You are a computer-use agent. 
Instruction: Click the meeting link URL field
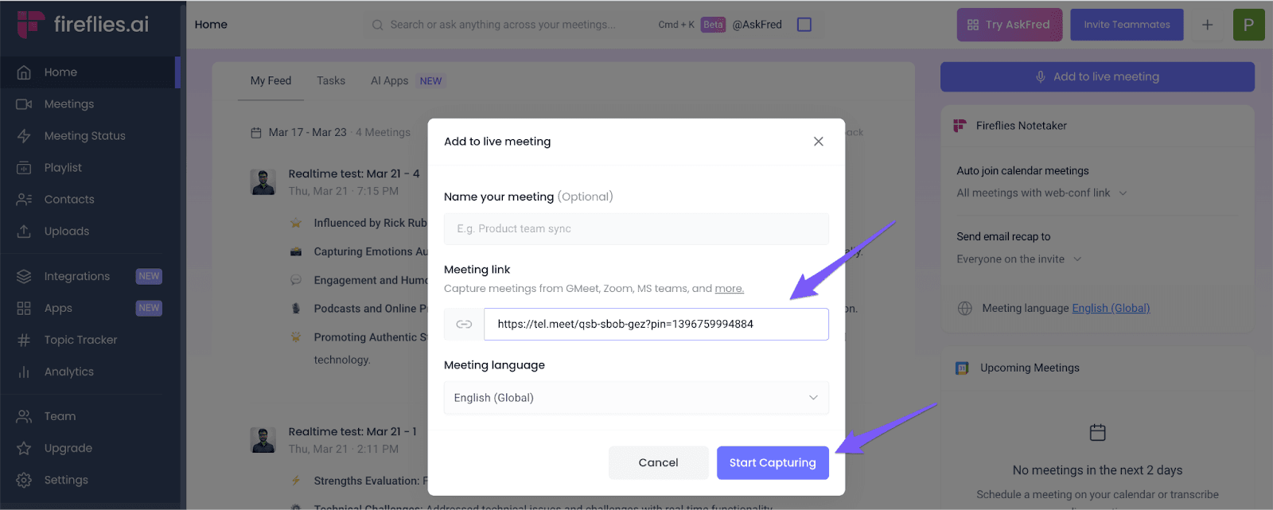(656, 325)
